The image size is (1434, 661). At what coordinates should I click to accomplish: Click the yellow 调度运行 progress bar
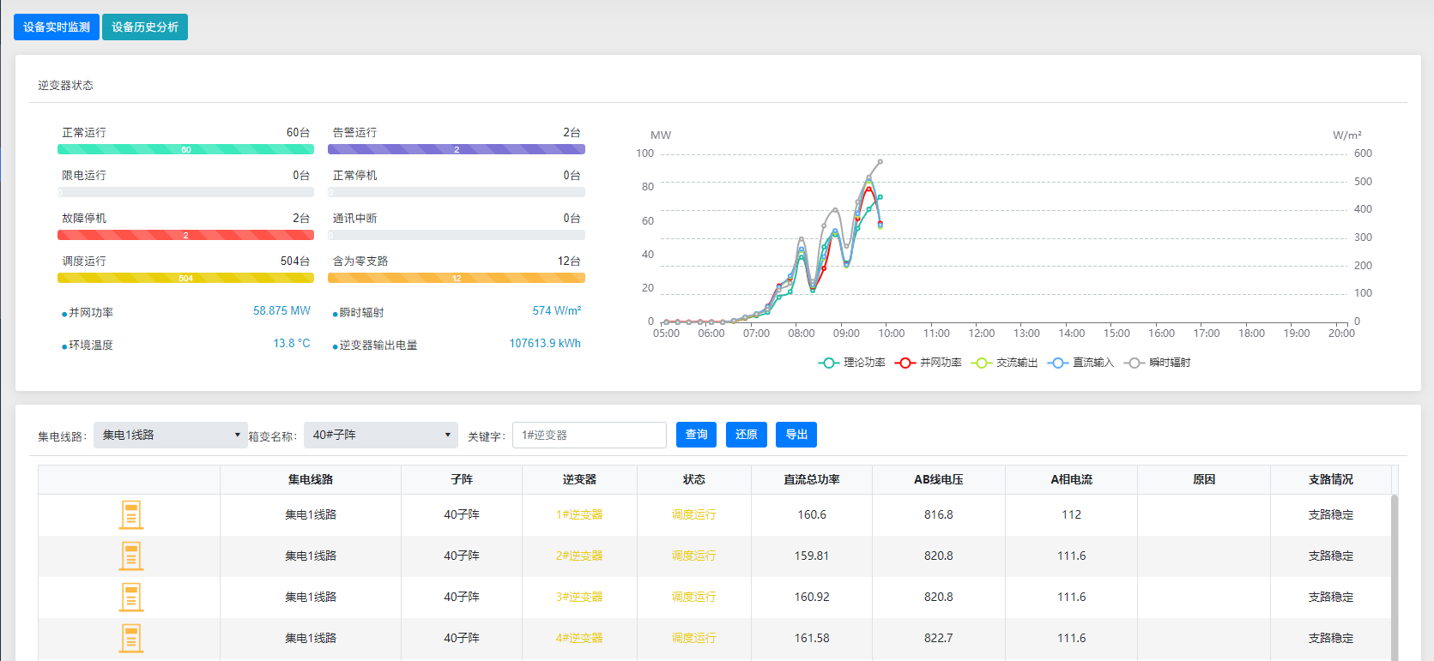(x=185, y=278)
